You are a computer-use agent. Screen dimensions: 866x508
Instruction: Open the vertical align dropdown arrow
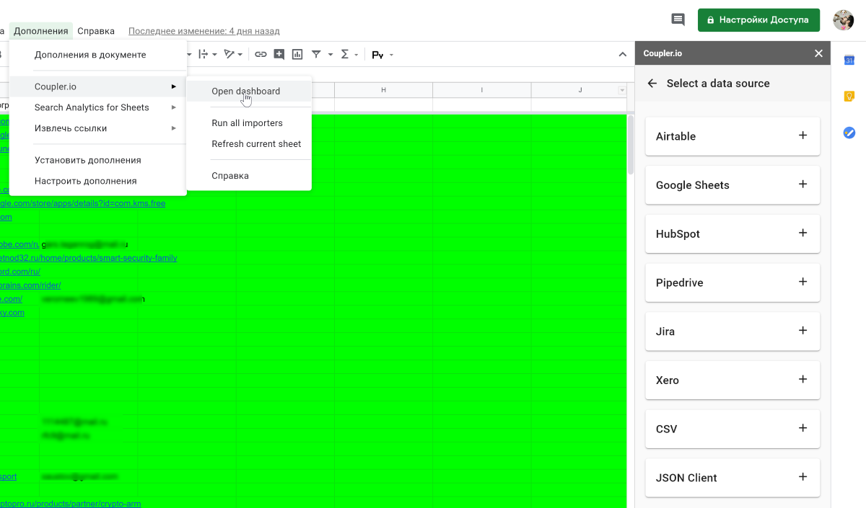click(214, 55)
